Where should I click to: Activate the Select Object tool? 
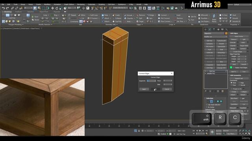click(35, 8)
